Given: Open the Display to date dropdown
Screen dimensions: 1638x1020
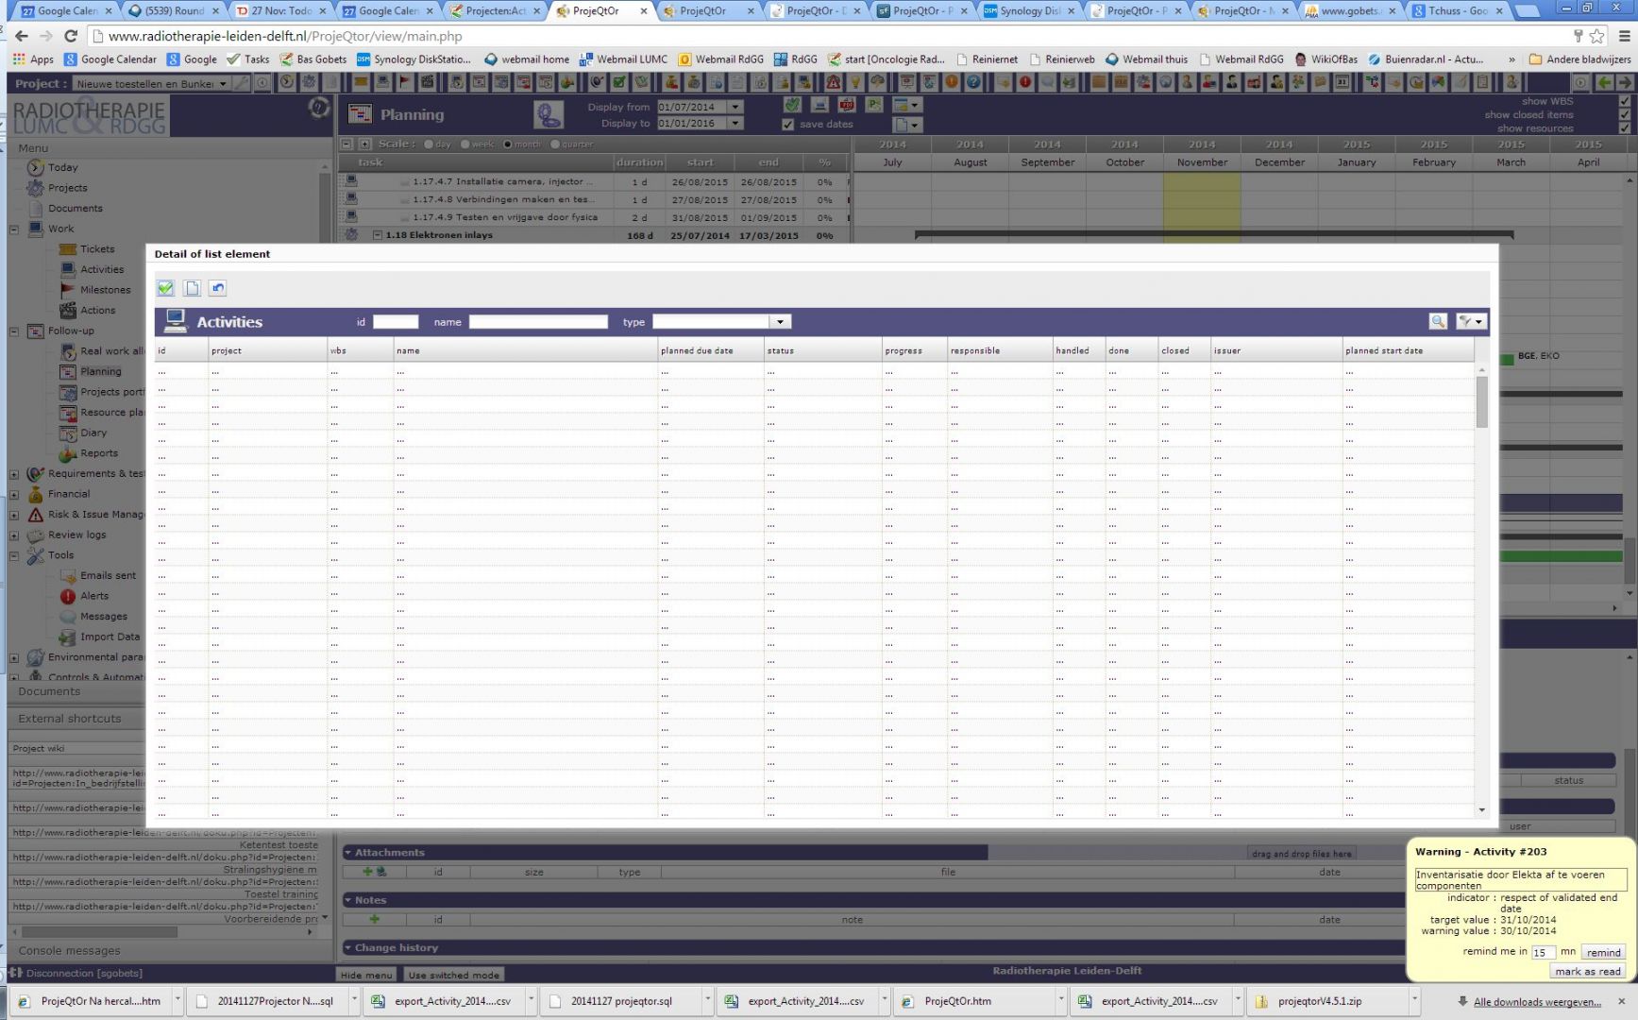Looking at the screenshot, I should (735, 123).
